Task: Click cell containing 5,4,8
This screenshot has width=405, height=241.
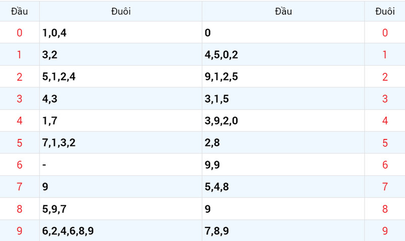Action: (x=283, y=186)
